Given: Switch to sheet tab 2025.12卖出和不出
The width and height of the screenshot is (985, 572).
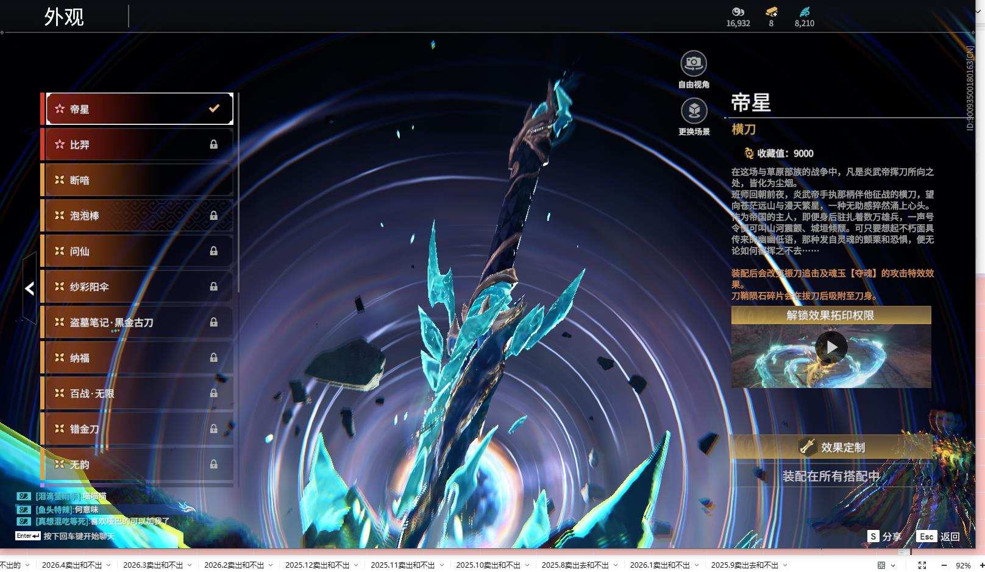Looking at the screenshot, I should tap(318, 565).
